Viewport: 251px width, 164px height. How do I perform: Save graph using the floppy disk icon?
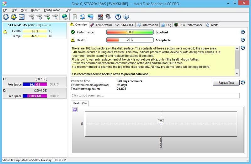(x=75, y=110)
